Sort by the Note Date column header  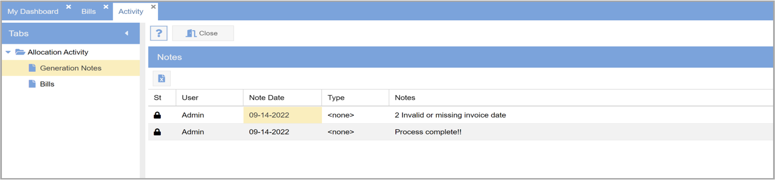[266, 98]
